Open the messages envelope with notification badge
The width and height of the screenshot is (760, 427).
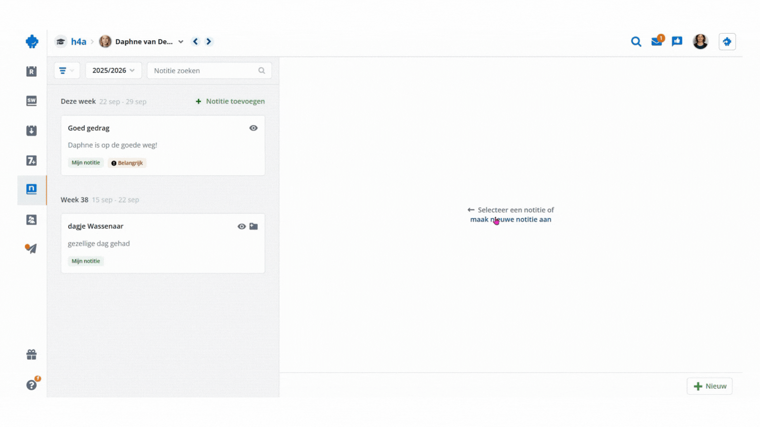coord(657,42)
